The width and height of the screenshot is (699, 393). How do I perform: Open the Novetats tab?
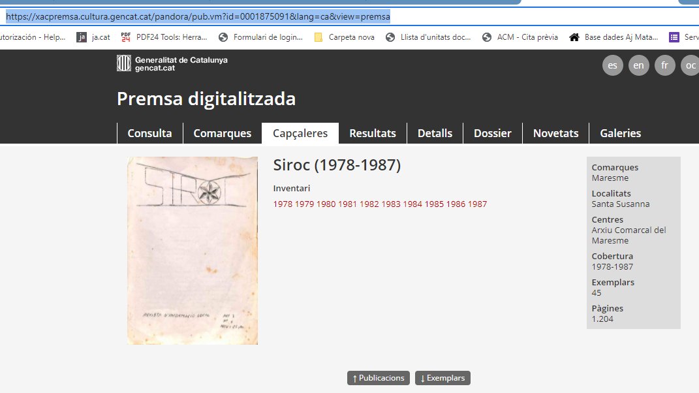tap(556, 133)
